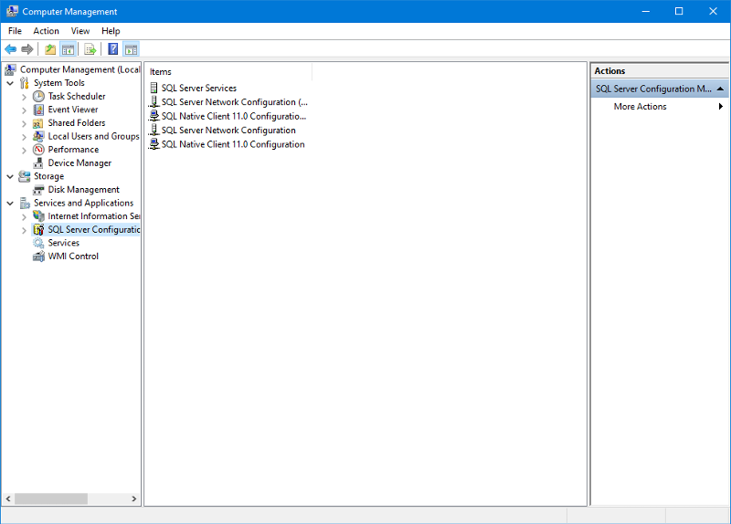Click the Storage node icon
Viewport: 731px width, 524px height.
point(25,176)
